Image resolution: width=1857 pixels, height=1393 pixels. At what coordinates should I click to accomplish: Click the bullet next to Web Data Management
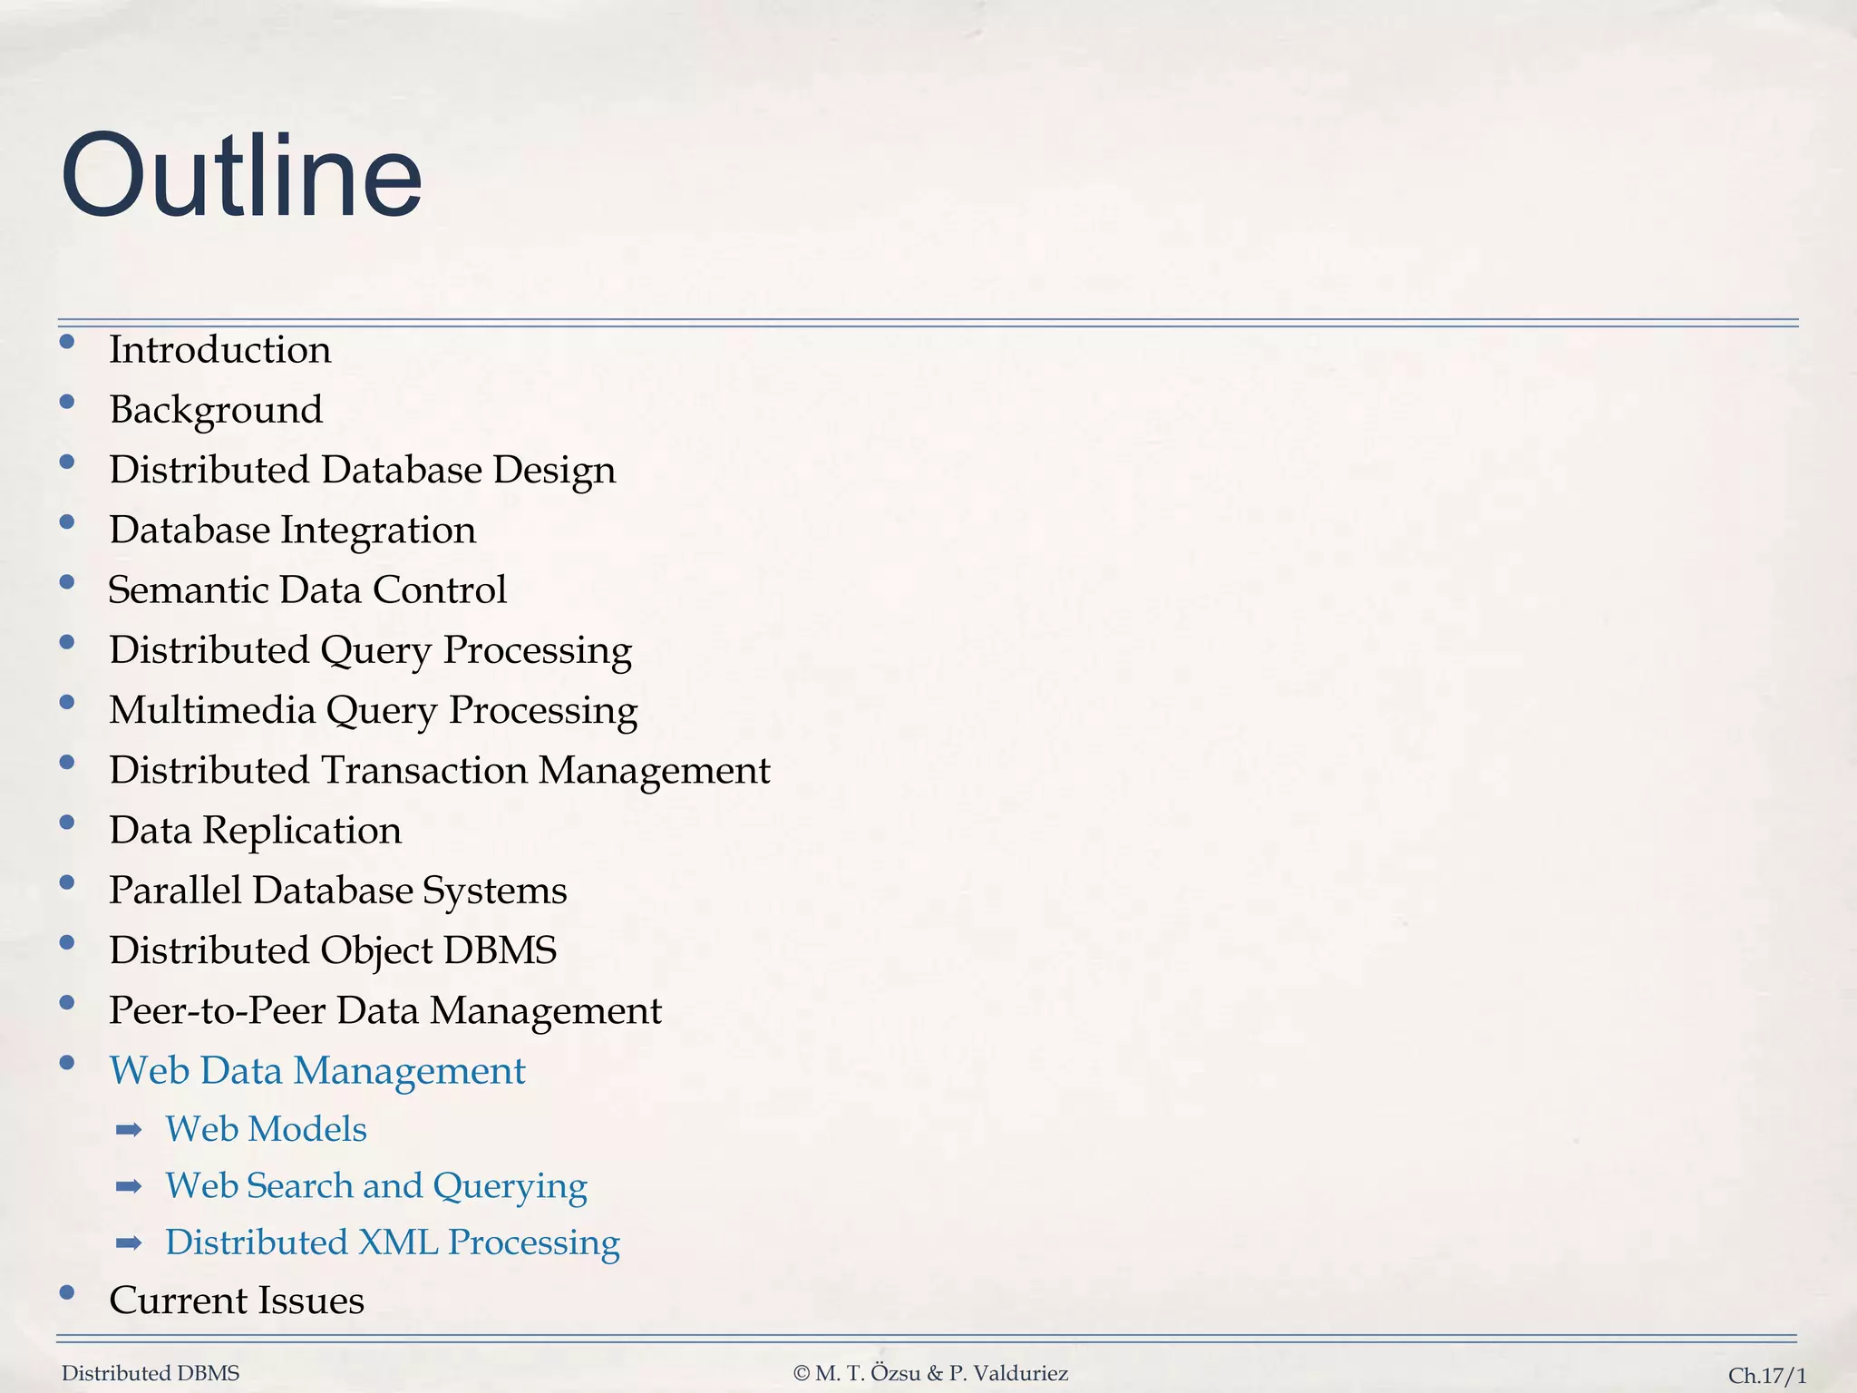(66, 1063)
